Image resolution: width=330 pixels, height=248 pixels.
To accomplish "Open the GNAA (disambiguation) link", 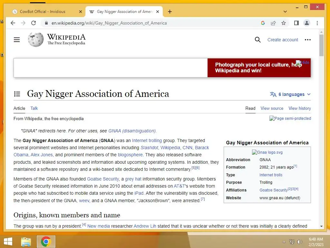I will pos(132,131).
